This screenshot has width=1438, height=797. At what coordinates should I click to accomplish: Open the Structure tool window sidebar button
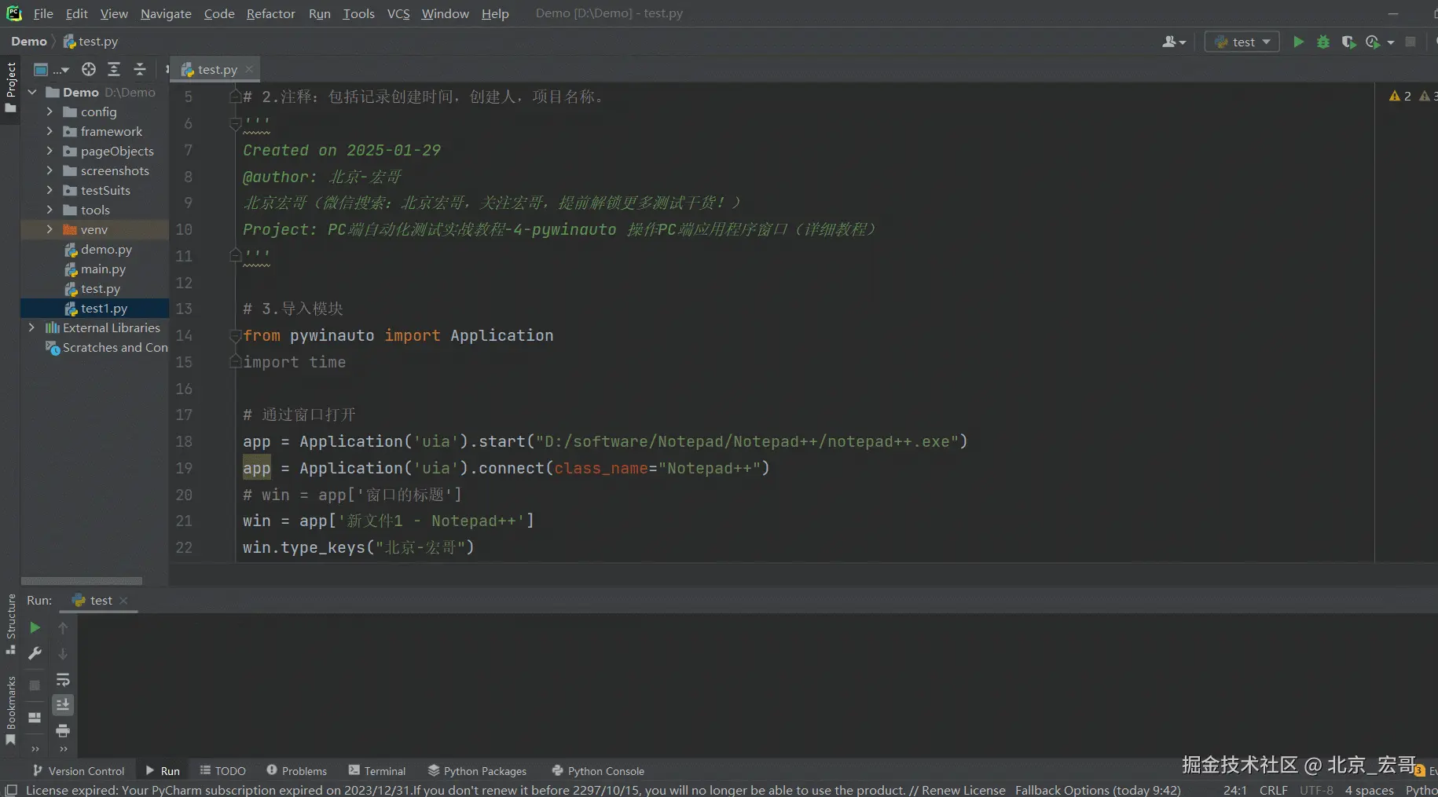11,624
